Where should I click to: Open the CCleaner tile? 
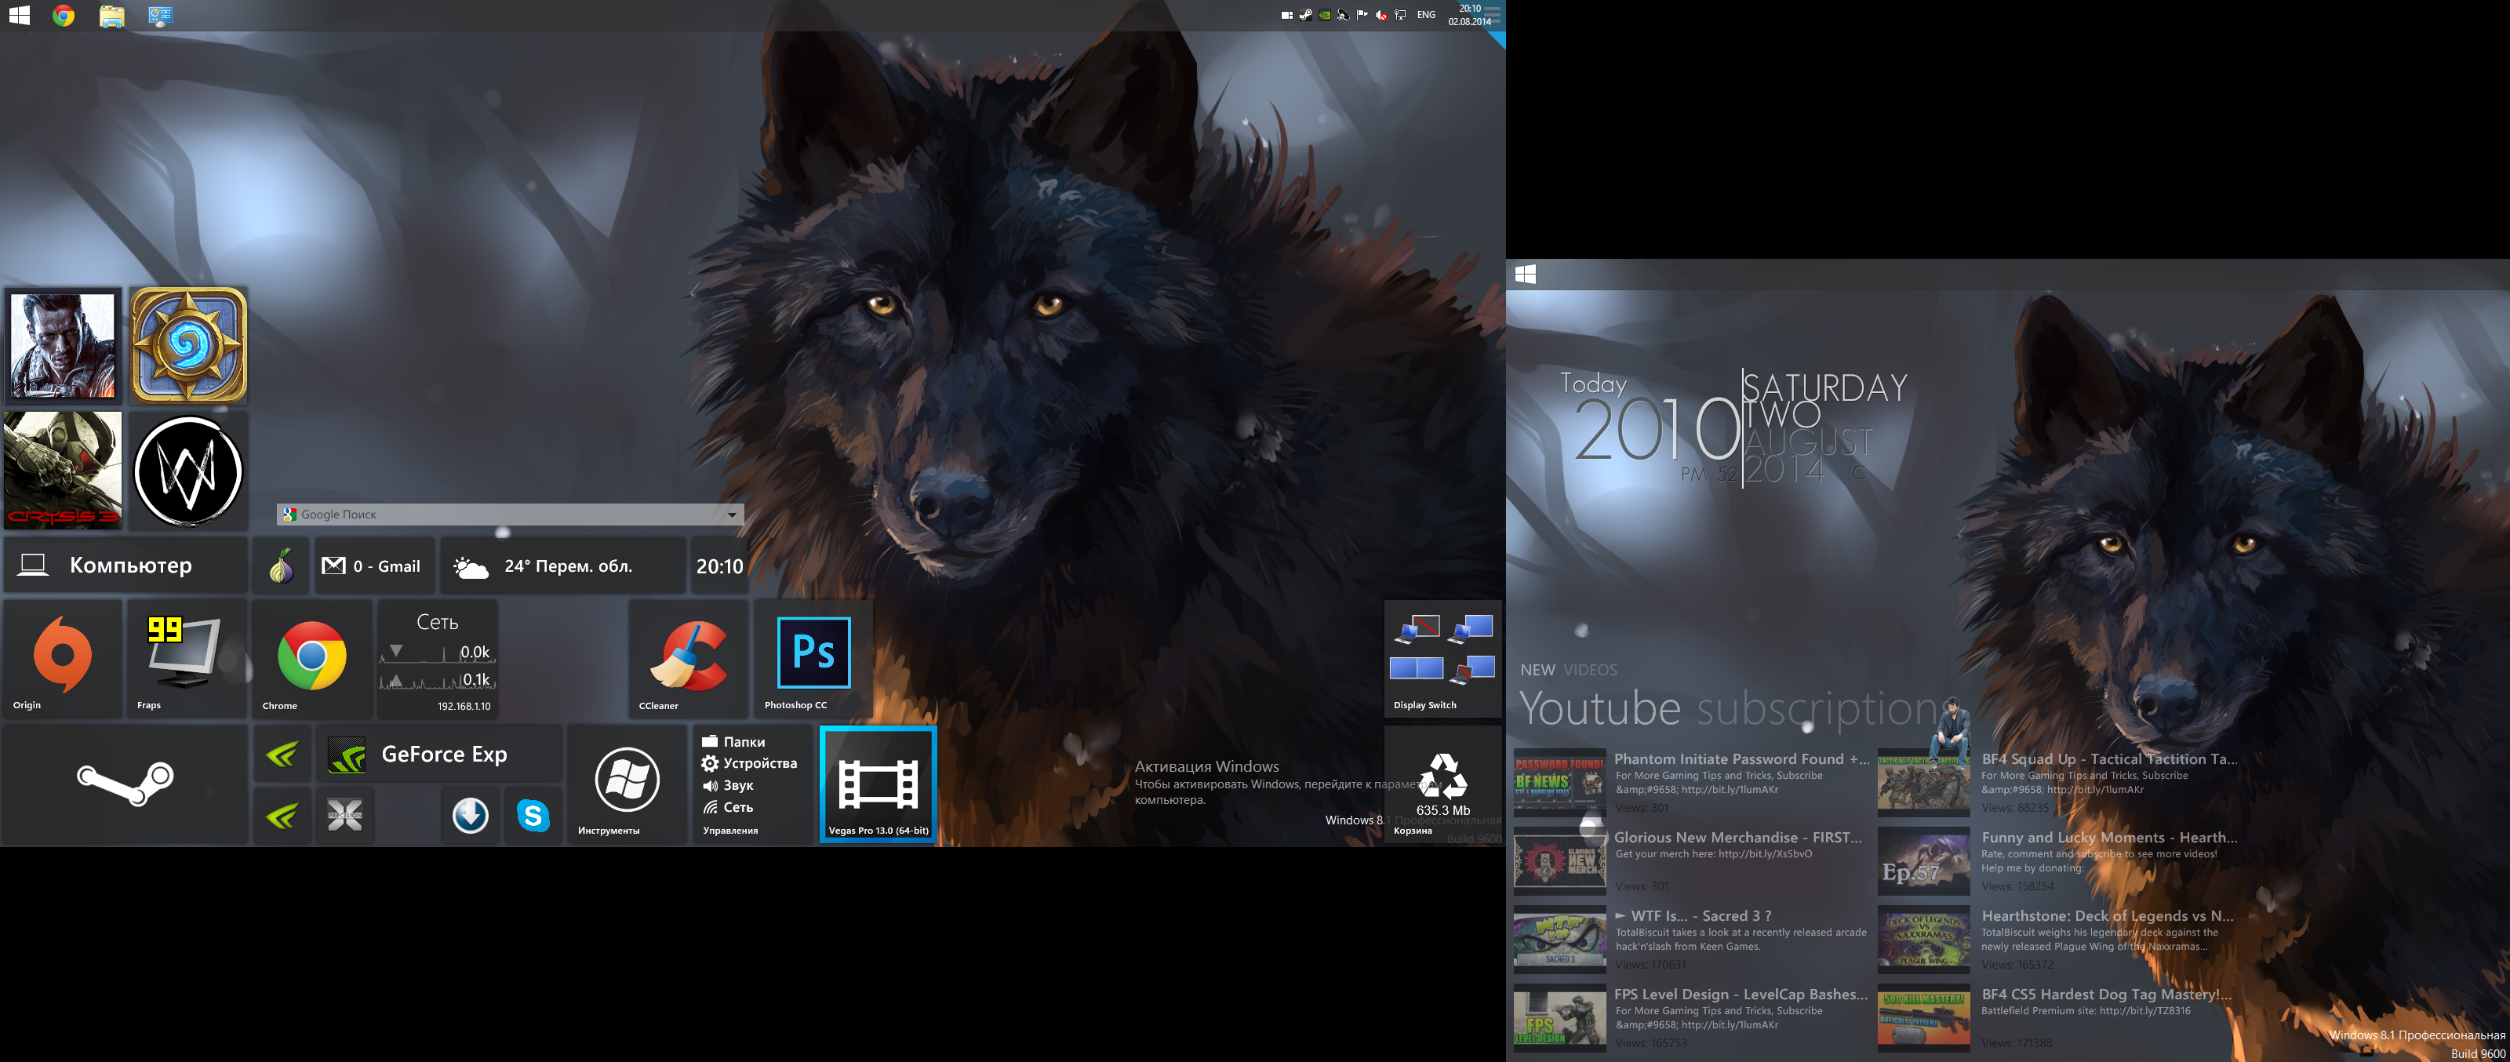(689, 659)
